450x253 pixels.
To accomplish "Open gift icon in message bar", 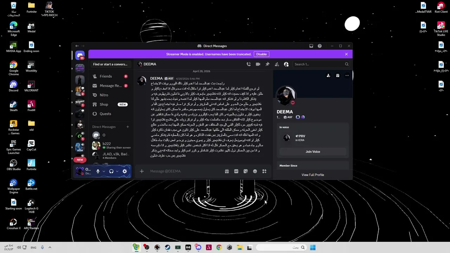I will (x=227, y=171).
